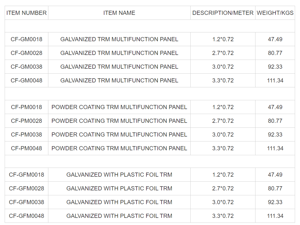Select item number CF-GM0028 cell
This screenshot has height=225, width=300.
click(27, 53)
